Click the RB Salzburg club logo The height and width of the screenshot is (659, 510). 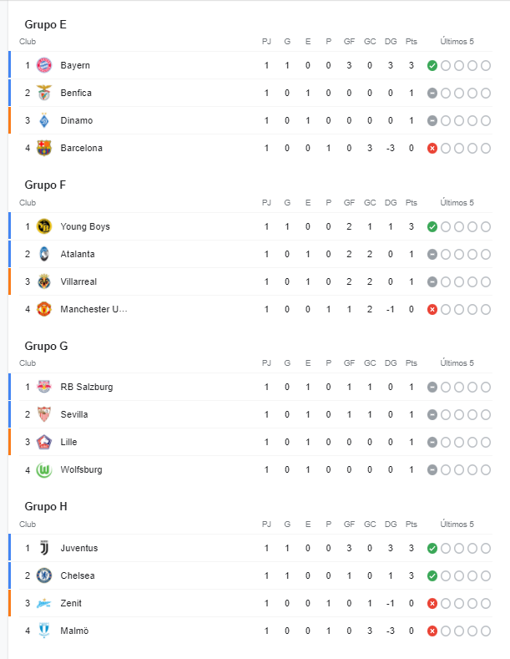tap(44, 387)
